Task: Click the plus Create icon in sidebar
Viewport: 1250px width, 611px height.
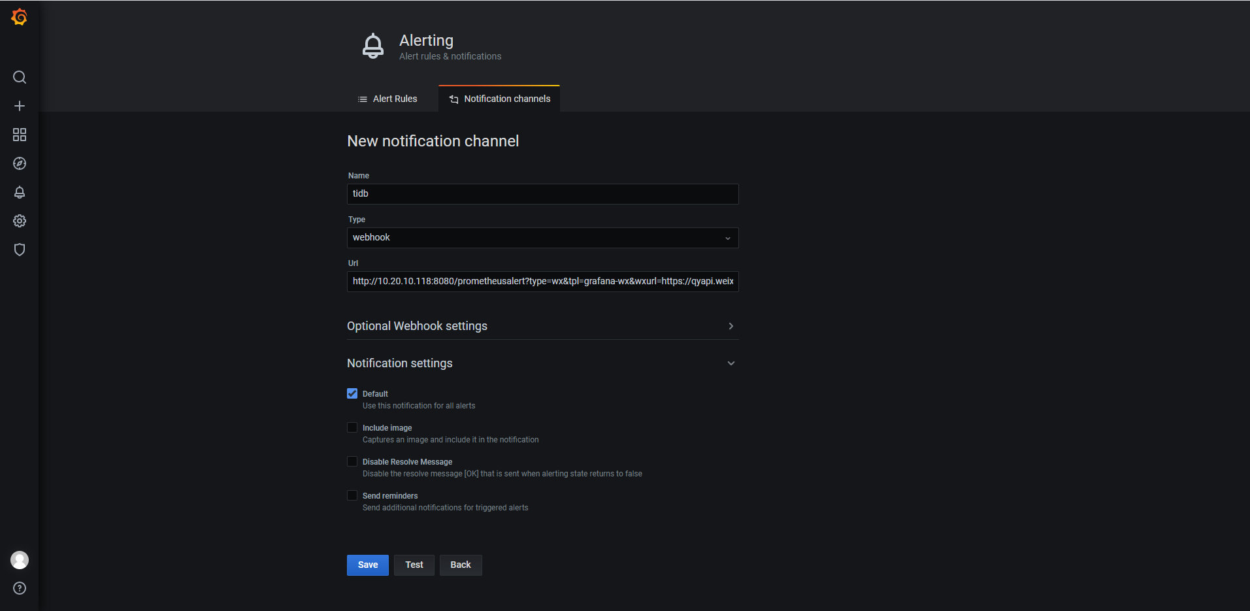Action: tap(20, 106)
